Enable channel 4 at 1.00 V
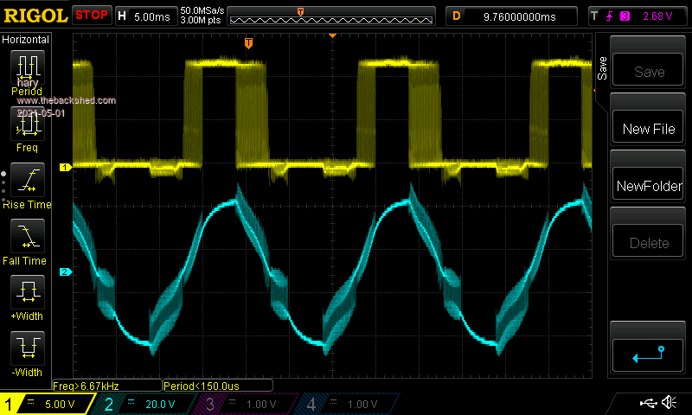 (348, 404)
